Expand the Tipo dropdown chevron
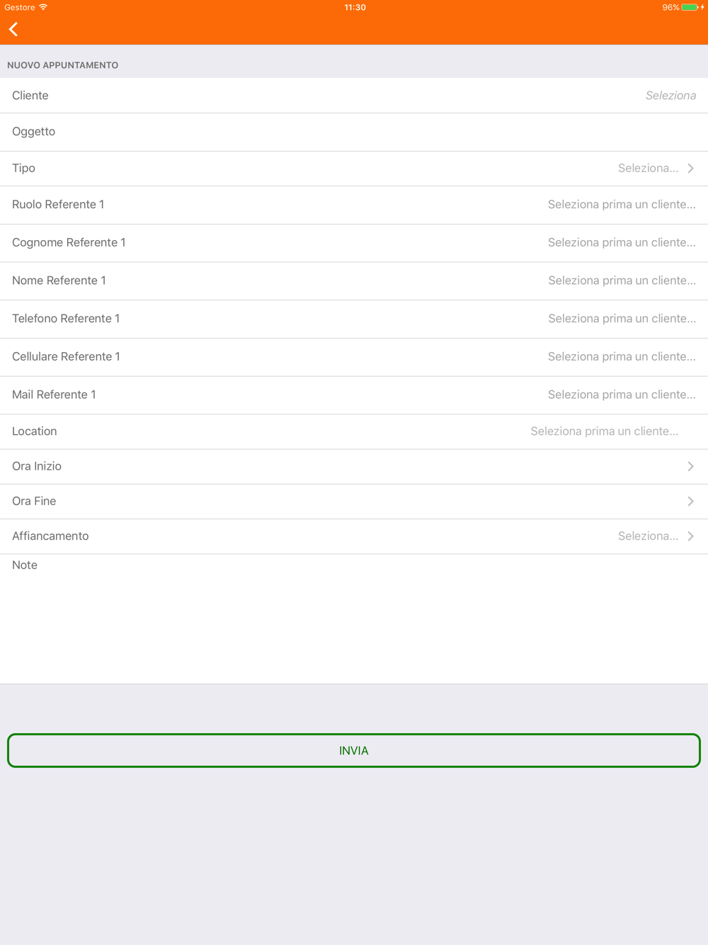708x945 pixels. 690,169
